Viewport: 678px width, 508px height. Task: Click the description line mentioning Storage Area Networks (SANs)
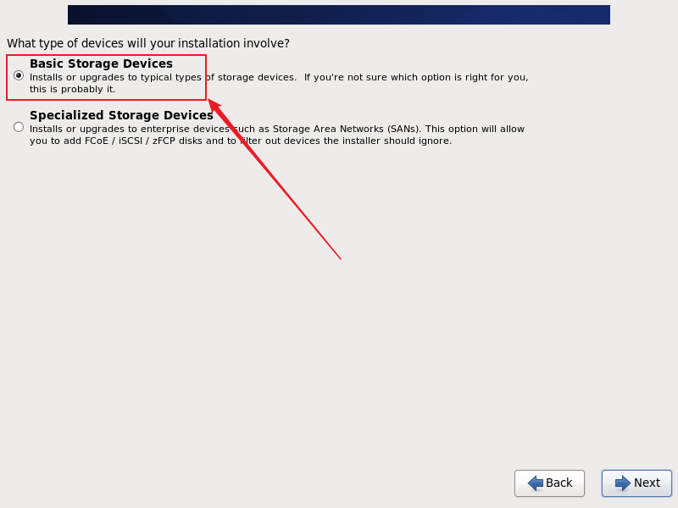coord(277,129)
